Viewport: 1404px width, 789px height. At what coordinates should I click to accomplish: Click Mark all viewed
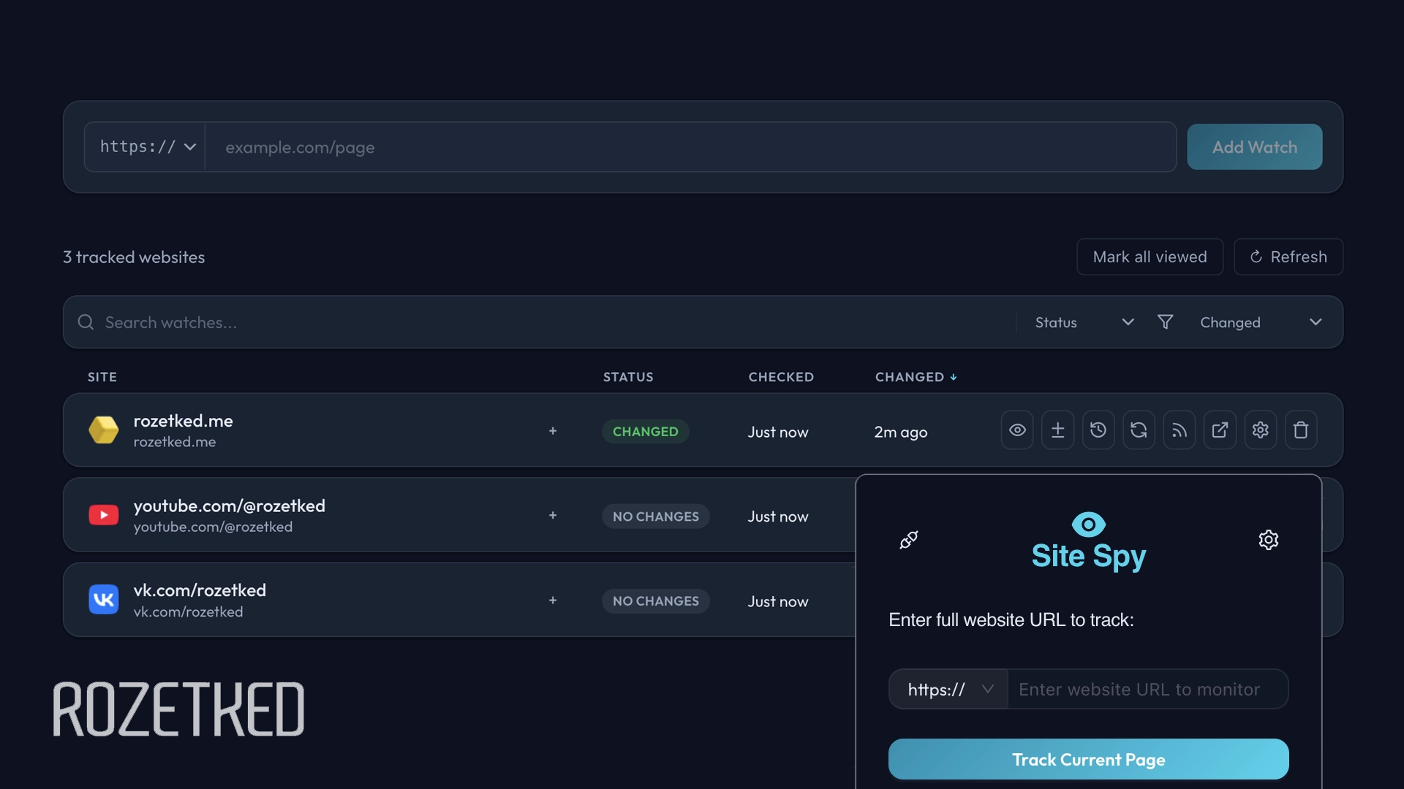point(1150,256)
